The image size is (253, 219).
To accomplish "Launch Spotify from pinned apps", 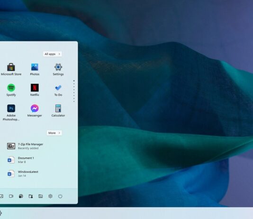I will pos(11,90).
